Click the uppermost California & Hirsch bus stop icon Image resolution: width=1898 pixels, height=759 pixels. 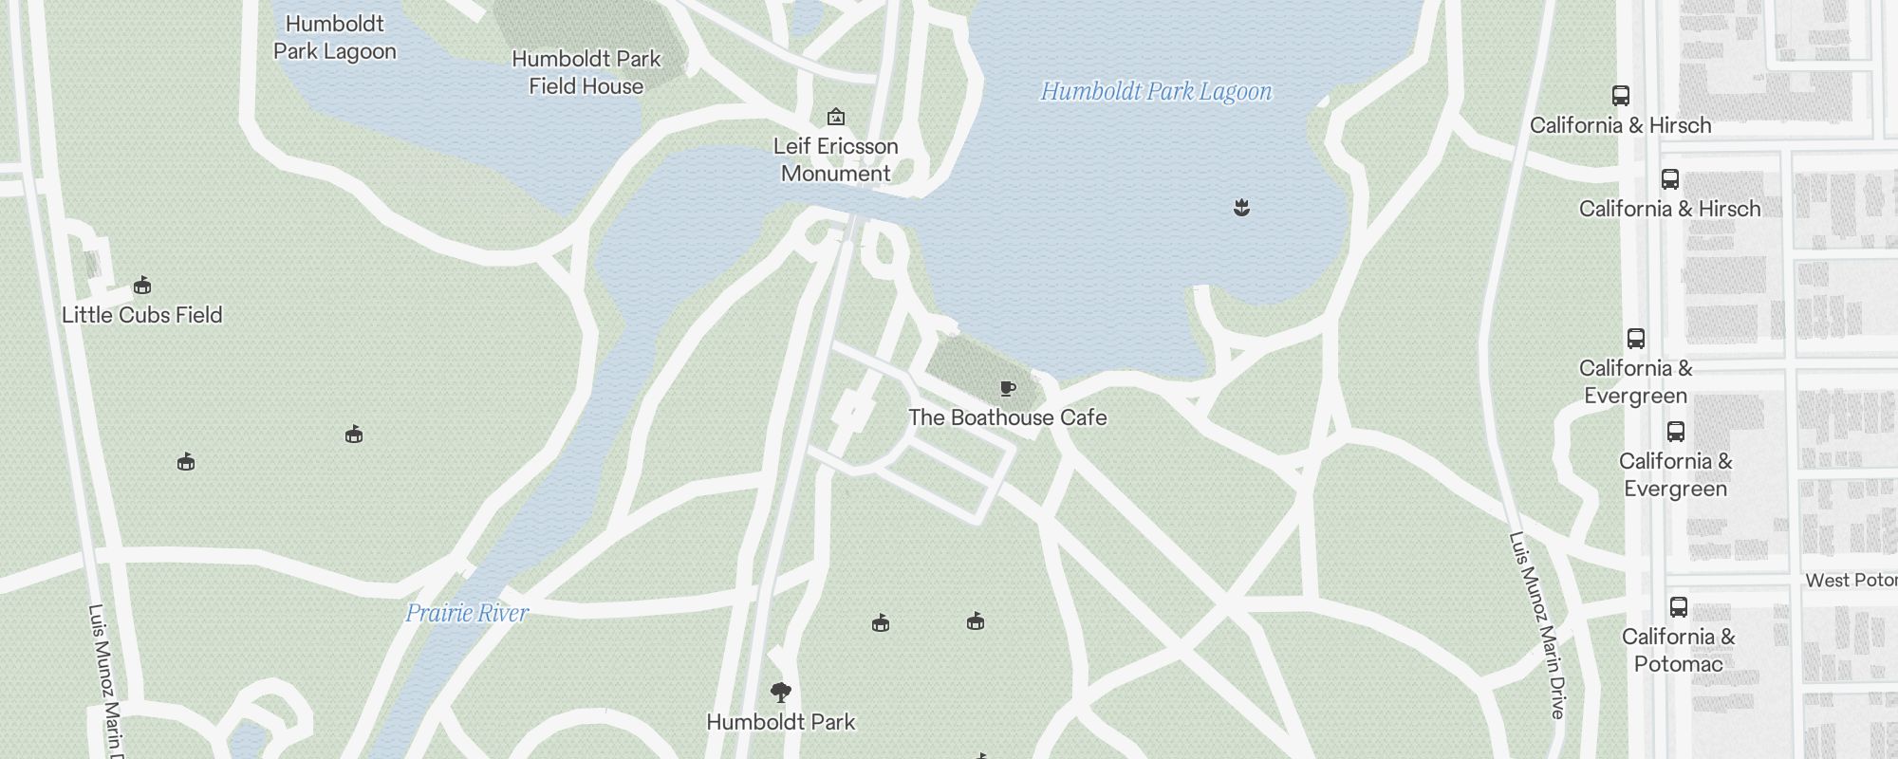click(1621, 96)
